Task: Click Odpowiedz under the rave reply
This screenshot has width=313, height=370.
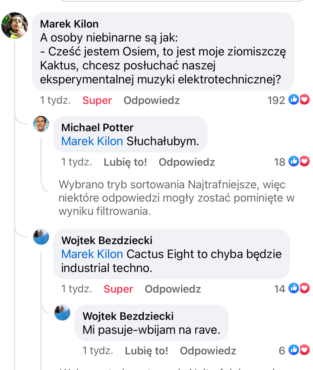Action: tap(208, 351)
